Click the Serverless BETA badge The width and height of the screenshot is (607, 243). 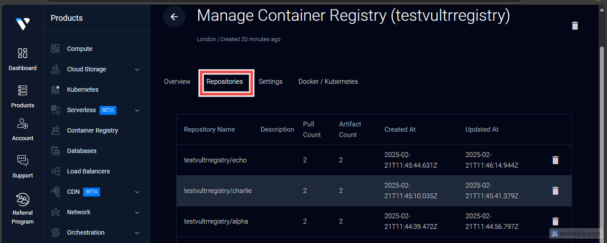pos(108,110)
